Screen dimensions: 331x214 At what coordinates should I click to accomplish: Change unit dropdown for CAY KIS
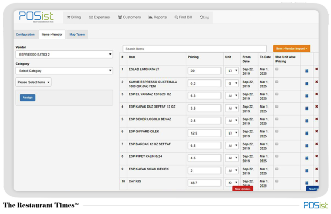pos(232,183)
